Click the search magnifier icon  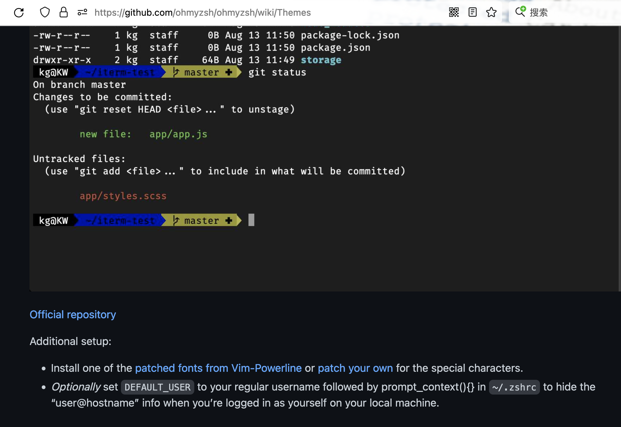coord(520,12)
